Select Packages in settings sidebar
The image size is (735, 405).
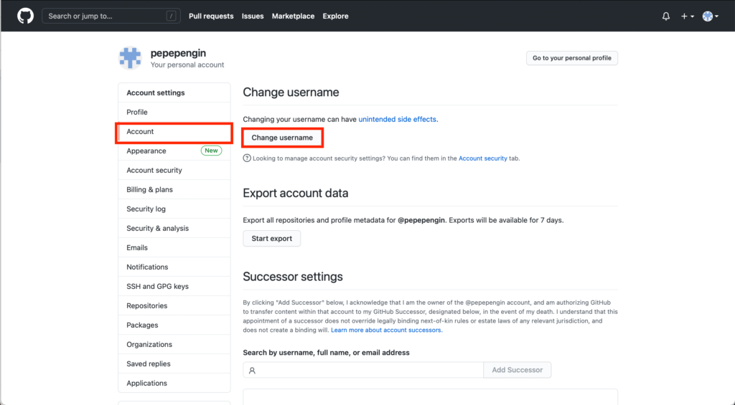pos(174,325)
